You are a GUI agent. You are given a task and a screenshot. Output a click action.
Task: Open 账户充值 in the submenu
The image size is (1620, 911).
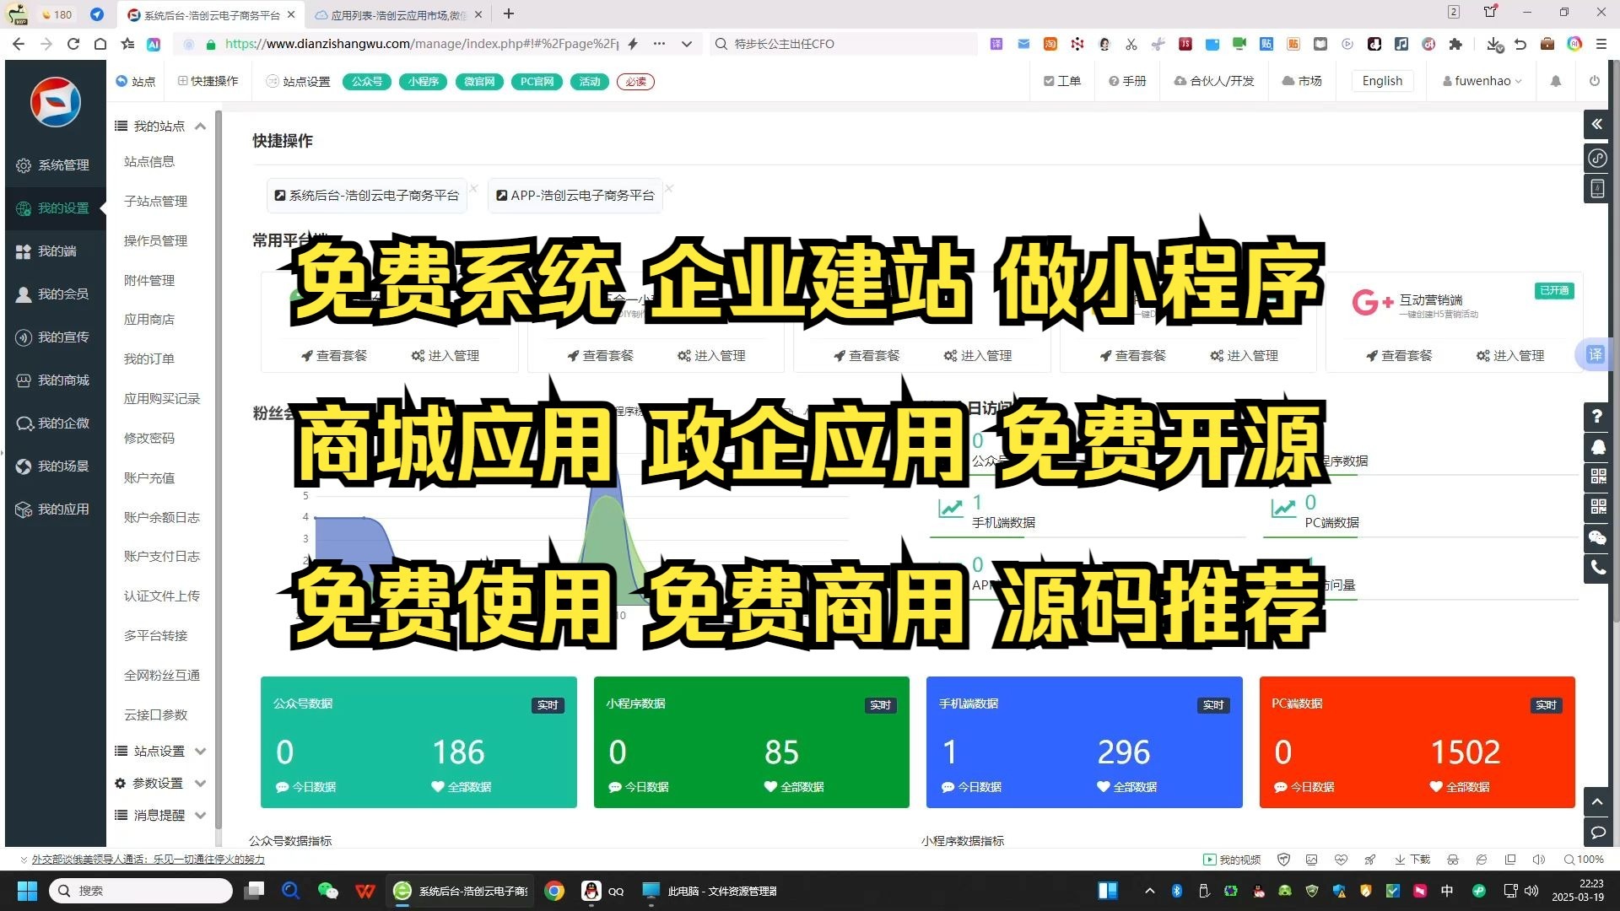(x=149, y=478)
